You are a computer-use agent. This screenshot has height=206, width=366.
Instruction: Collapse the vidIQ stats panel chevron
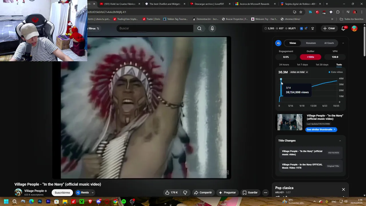point(343,43)
